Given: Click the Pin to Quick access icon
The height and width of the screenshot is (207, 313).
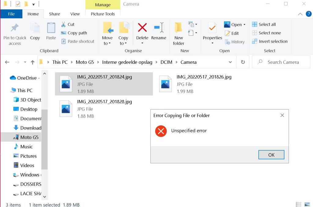Looking at the screenshot, I should tap(15, 28).
